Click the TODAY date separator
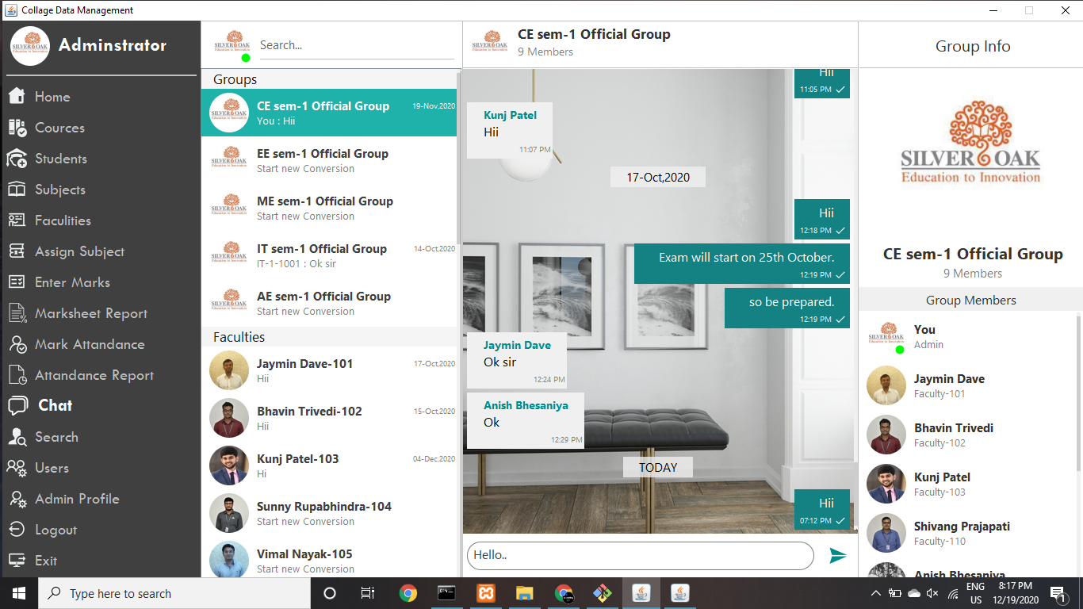This screenshot has width=1083, height=609. (x=658, y=468)
